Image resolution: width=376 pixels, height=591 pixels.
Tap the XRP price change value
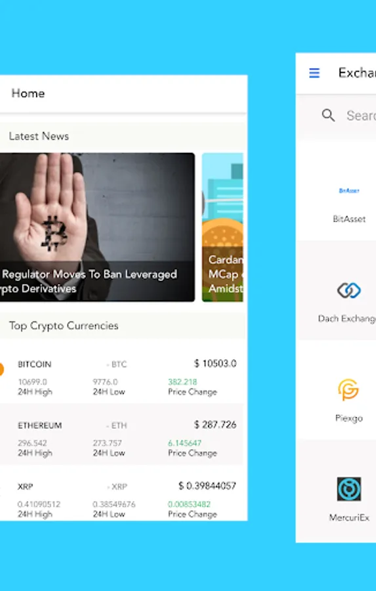pos(189,504)
